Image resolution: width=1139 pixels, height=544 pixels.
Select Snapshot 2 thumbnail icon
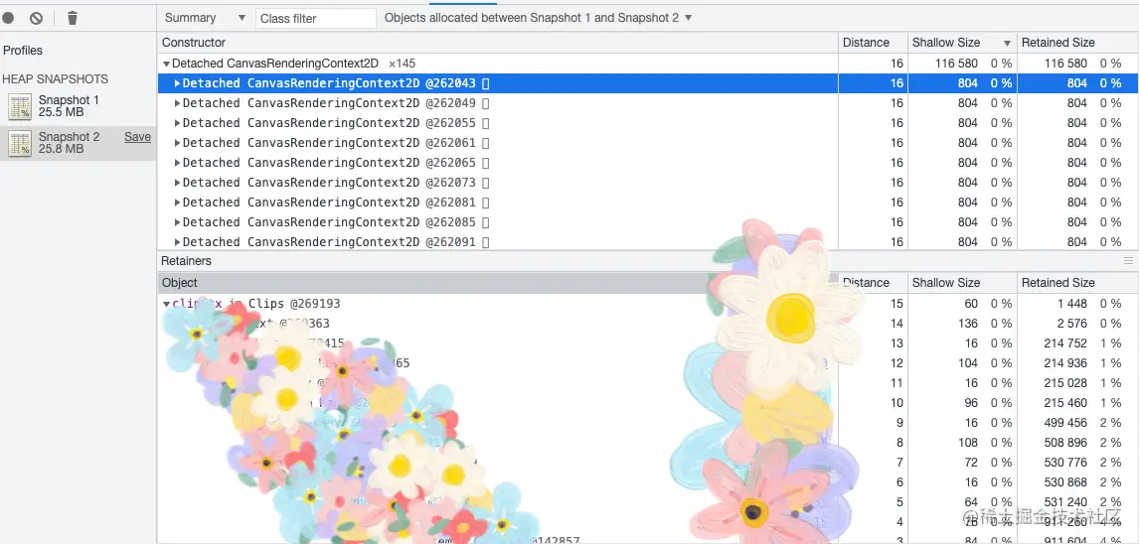pyautogui.click(x=20, y=143)
